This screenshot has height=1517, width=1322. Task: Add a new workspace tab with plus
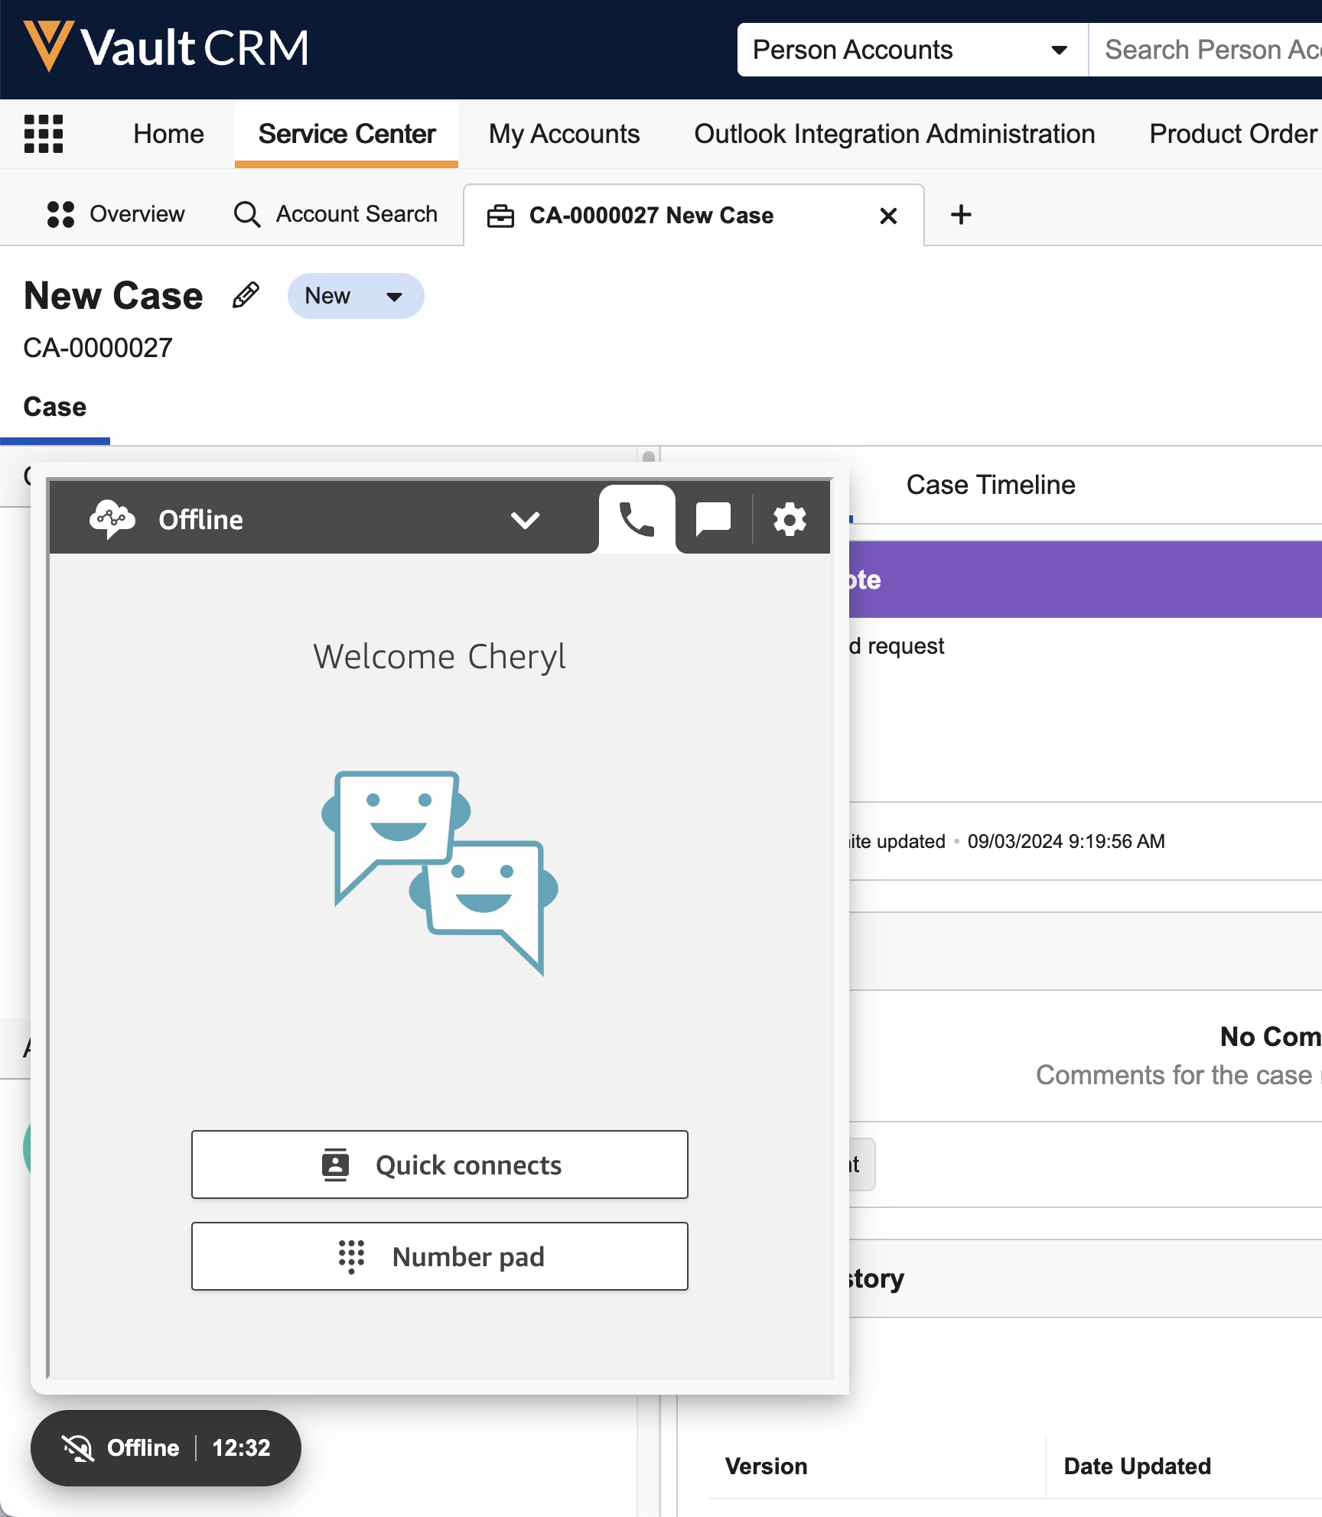pos(961,215)
